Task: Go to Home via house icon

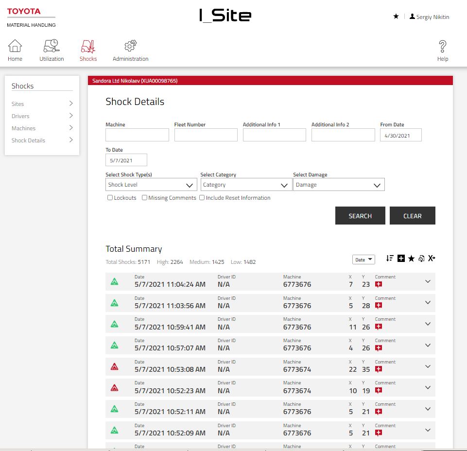Action: (x=15, y=46)
